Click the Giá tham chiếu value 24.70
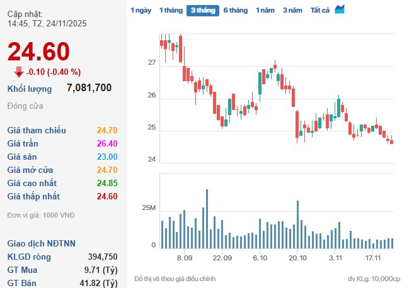This screenshot has height=288, width=414. coord(106,130)
